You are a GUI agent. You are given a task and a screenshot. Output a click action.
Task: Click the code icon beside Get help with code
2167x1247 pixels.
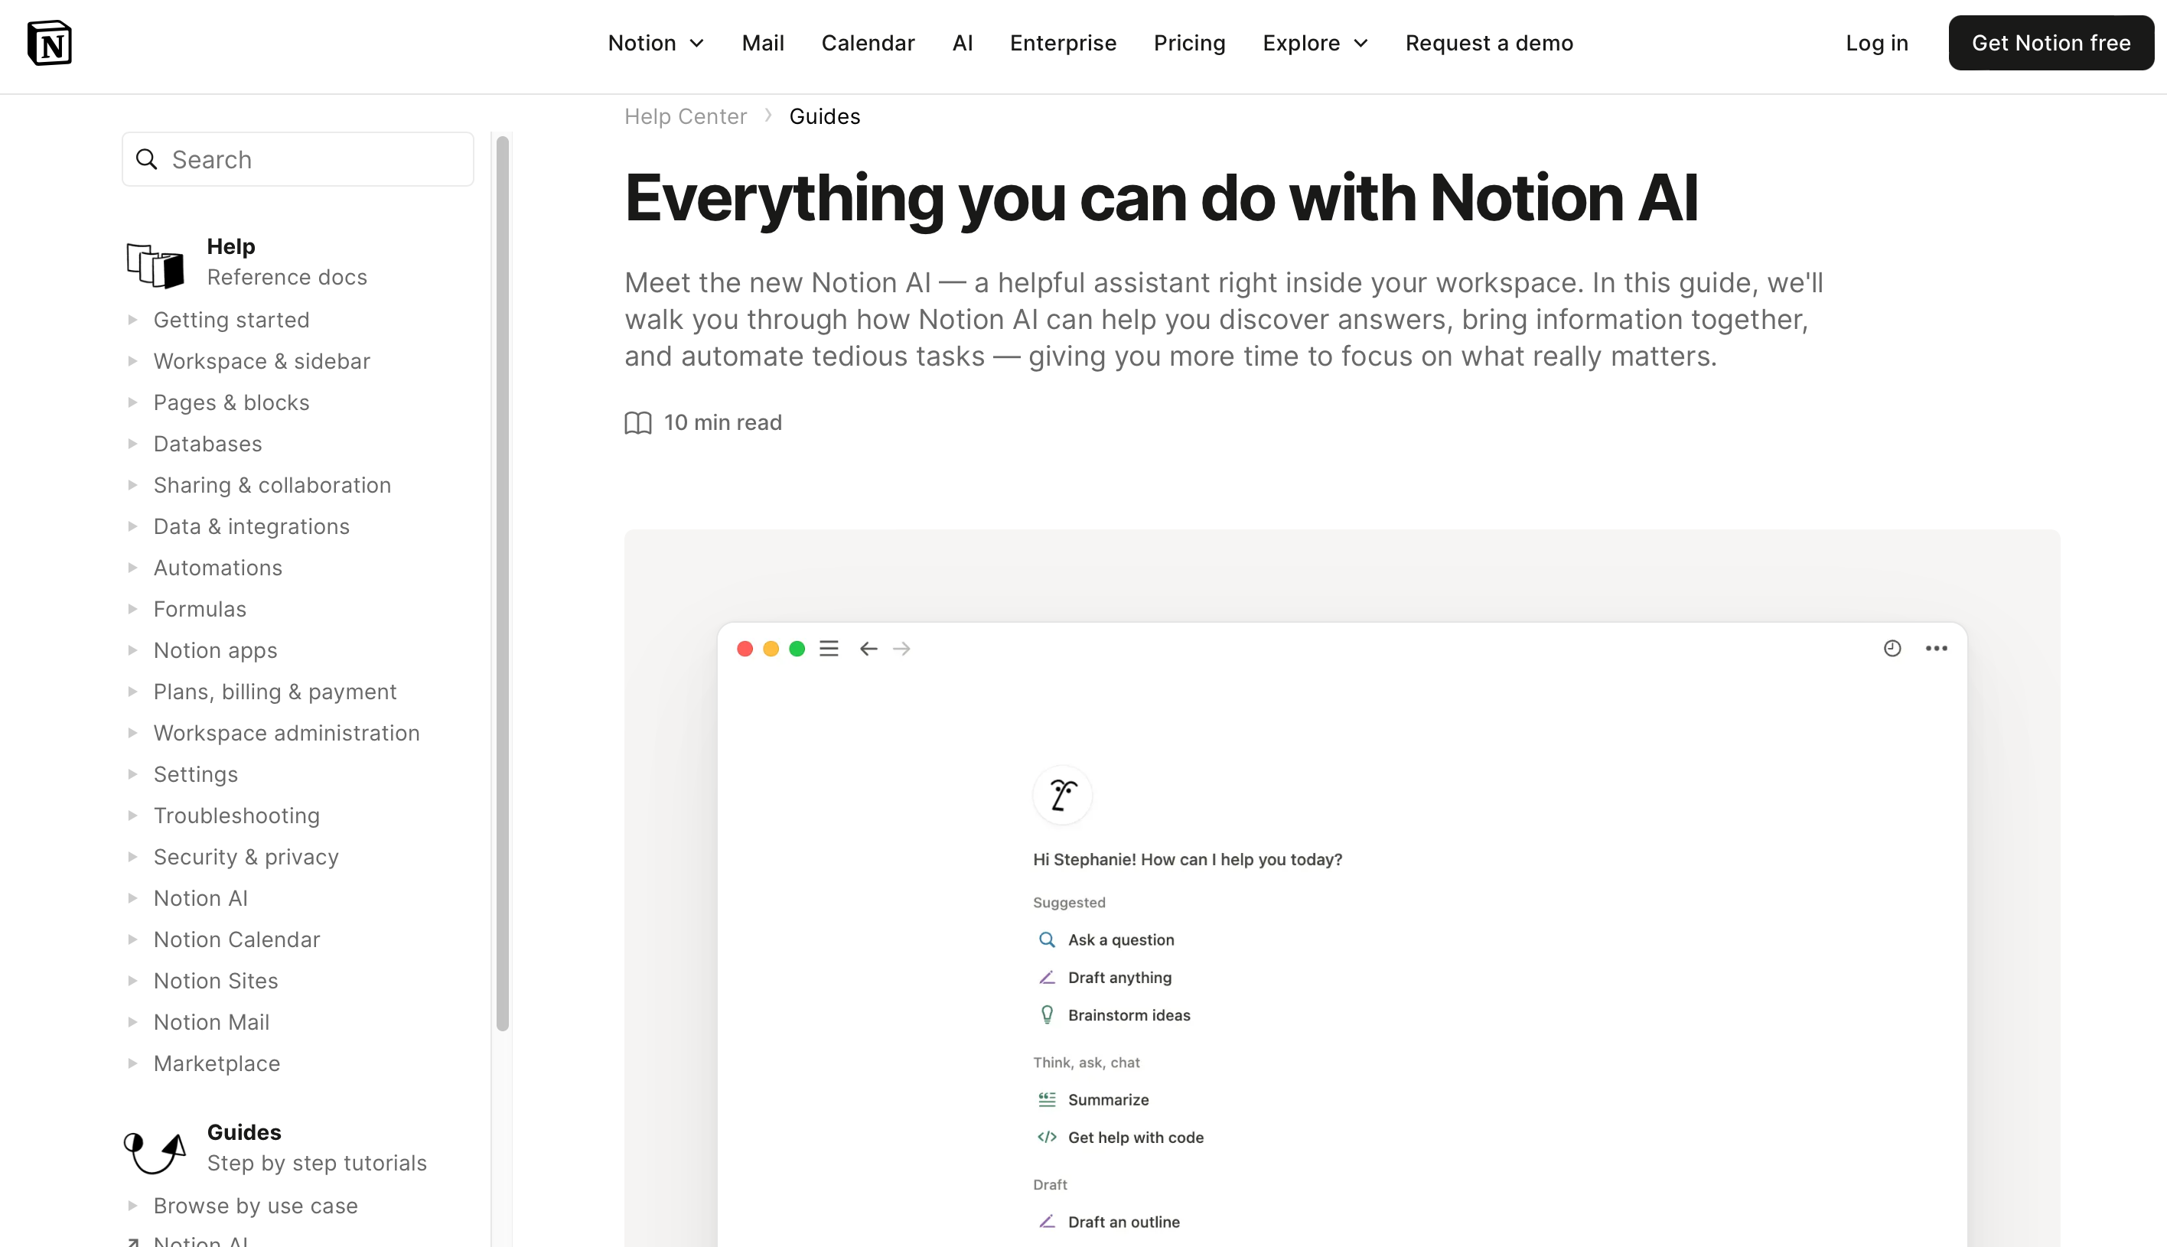click(1046, 1138)
